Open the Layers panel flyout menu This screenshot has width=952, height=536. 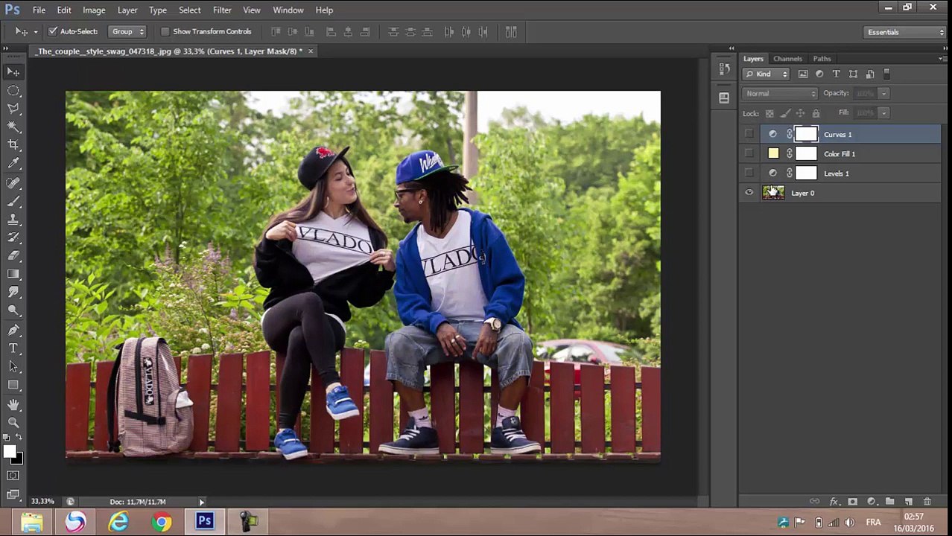click(x=943, y=59)
